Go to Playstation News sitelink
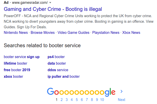The height and width of the screenshot is (104, 157). (106, 33)
